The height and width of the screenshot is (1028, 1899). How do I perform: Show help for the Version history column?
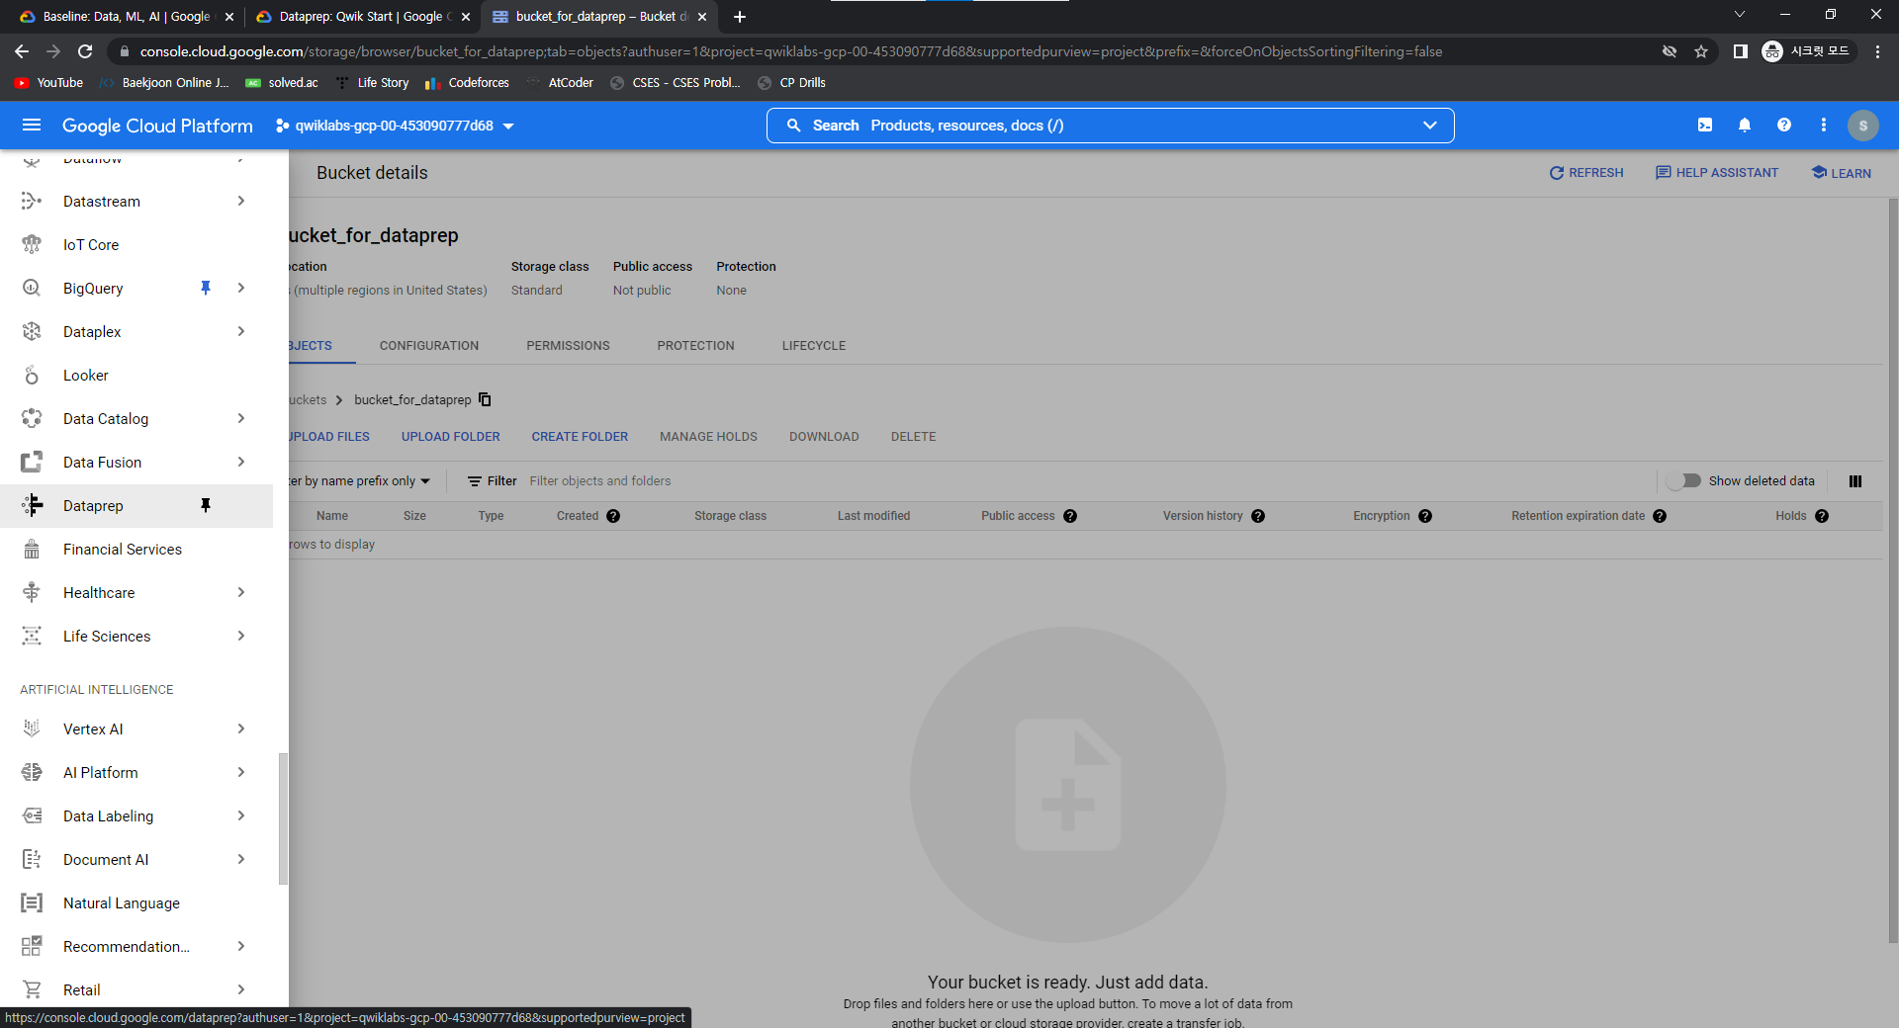point(1258,516)
